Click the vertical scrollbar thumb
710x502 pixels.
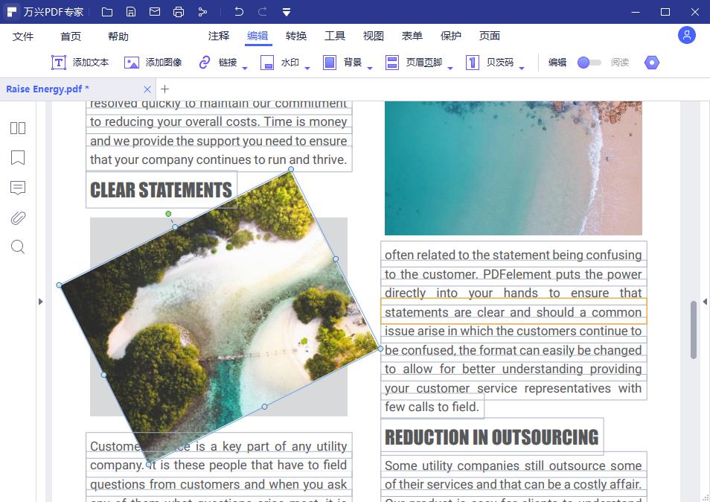point(694,329)
